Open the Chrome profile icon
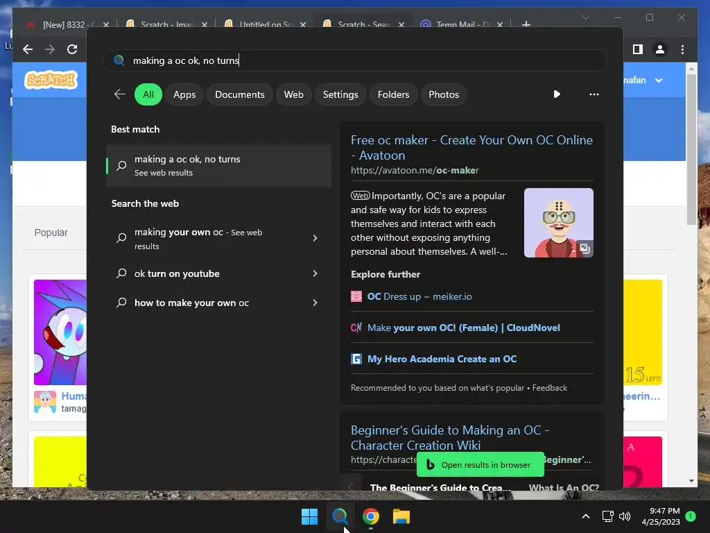This screenshot has height=533, width=710. [660, 49]
